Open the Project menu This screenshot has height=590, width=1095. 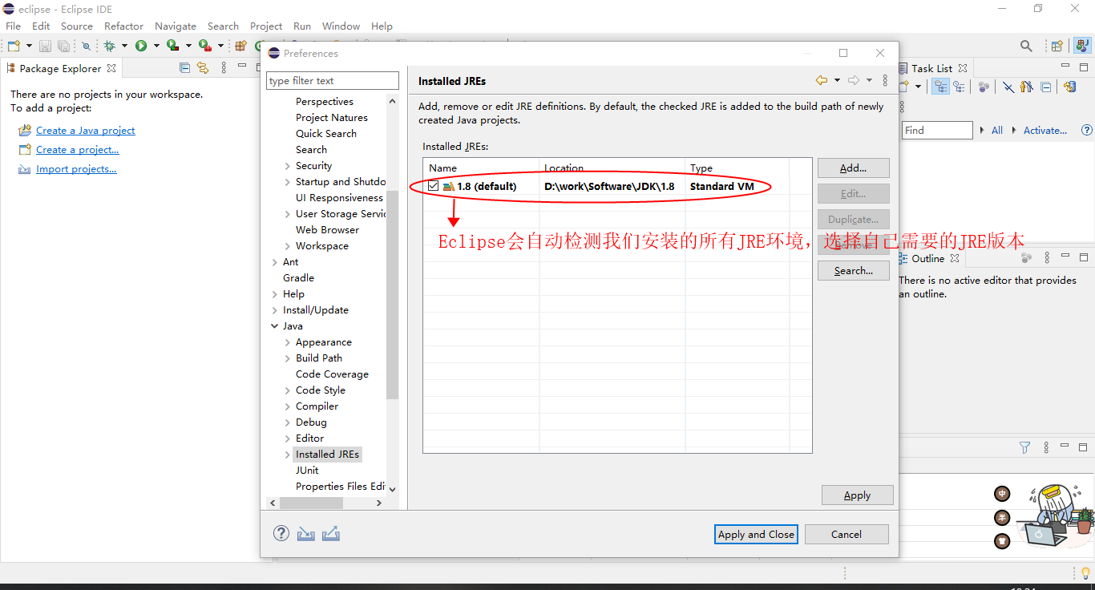click(266, 26)
